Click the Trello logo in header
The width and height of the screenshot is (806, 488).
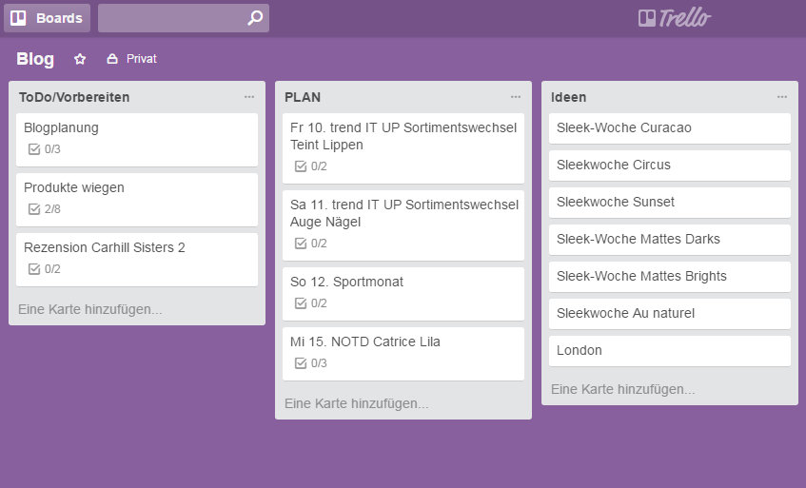674,18
